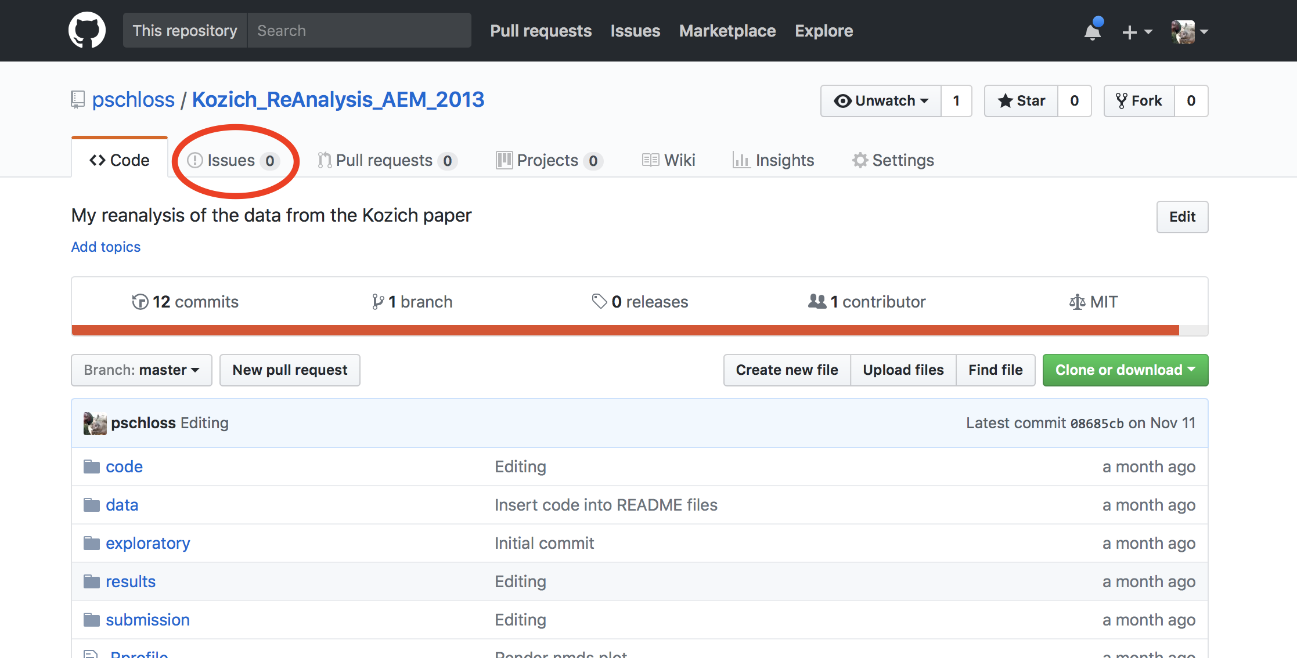
Task: Open the submission folder
Action: [147, 620]
